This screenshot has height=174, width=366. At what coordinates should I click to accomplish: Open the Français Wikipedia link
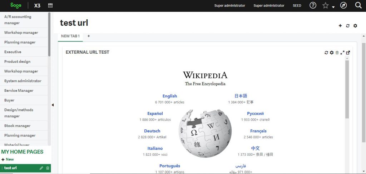(x=258, y=131)
